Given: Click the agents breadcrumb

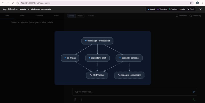Looking at the screenshot, I should coord(23,9).
